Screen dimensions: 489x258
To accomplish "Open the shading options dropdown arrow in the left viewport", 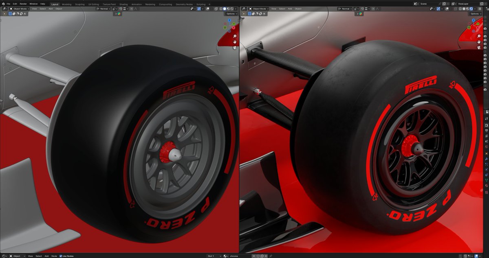I will click(x=236, y=9).
